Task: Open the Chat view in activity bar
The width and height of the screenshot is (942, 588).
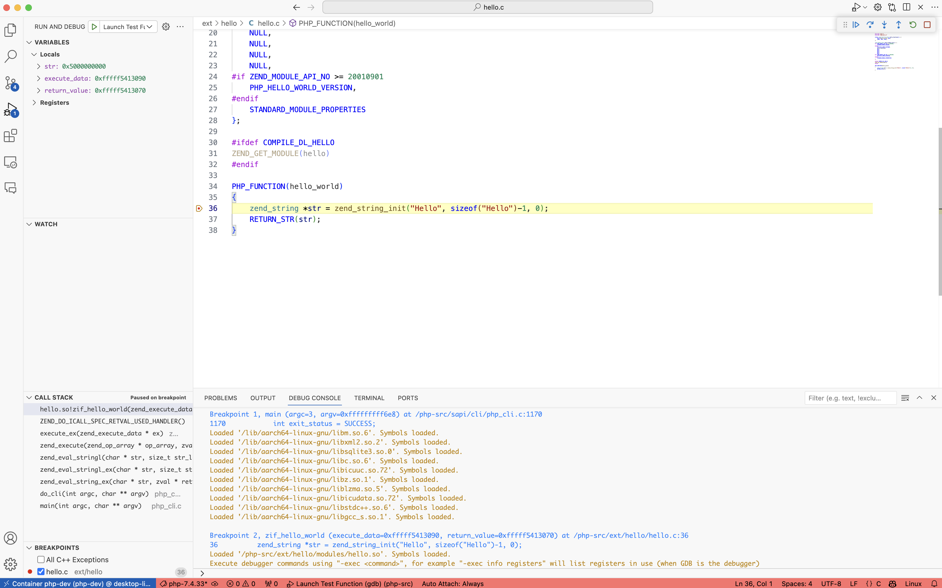Action: click(x=10, y=188)
